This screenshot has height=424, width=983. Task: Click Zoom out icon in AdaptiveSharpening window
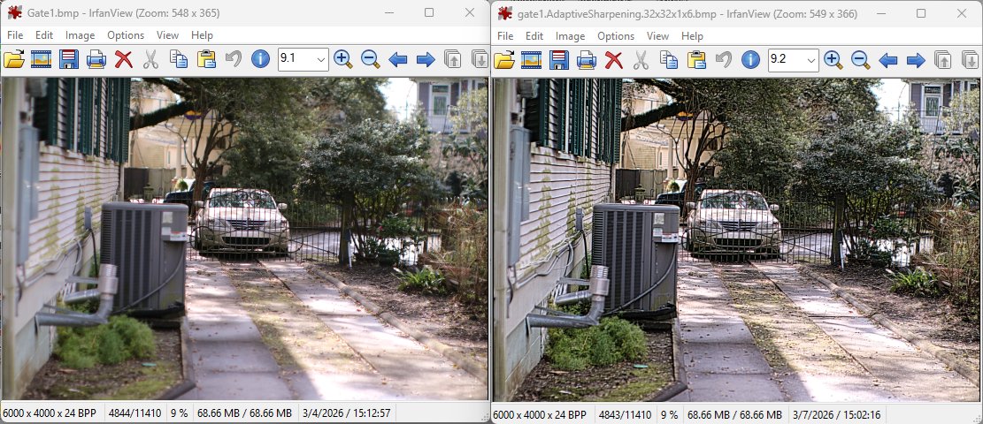pyautogui.click(x=861, y=59)
